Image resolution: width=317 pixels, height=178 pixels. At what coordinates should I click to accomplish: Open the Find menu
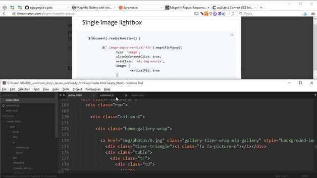pyautogui.click(x=36, y=89)
